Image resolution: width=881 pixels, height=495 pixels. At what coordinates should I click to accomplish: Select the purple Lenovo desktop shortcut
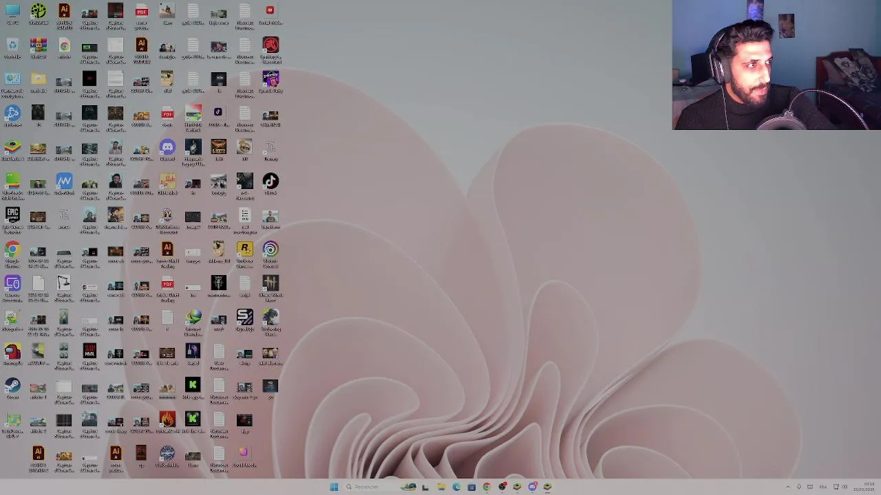click(12, 284)
